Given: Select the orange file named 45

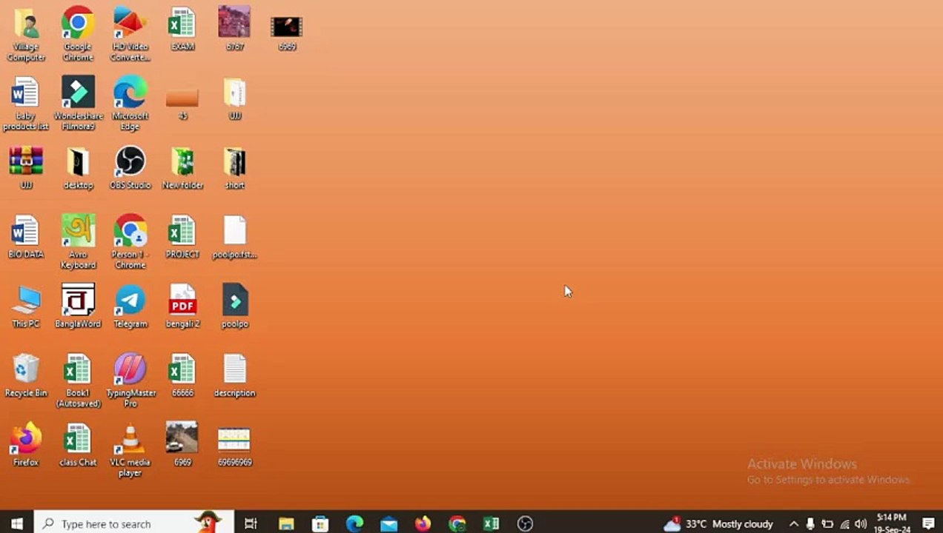Looking at the screenshot, I should pyautogui.click(x=182, y=104).
